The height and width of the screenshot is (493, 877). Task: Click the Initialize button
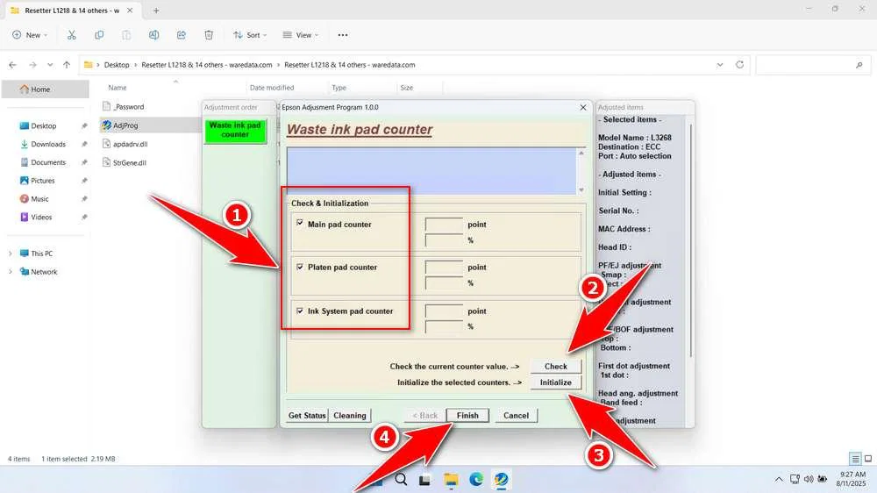[x=556, y=382]
